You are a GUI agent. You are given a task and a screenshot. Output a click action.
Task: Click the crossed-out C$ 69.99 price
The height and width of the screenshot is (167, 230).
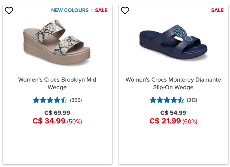[x=57, y=113]
